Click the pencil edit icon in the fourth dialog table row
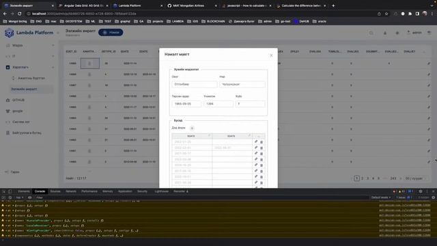 tap(256, 159)
